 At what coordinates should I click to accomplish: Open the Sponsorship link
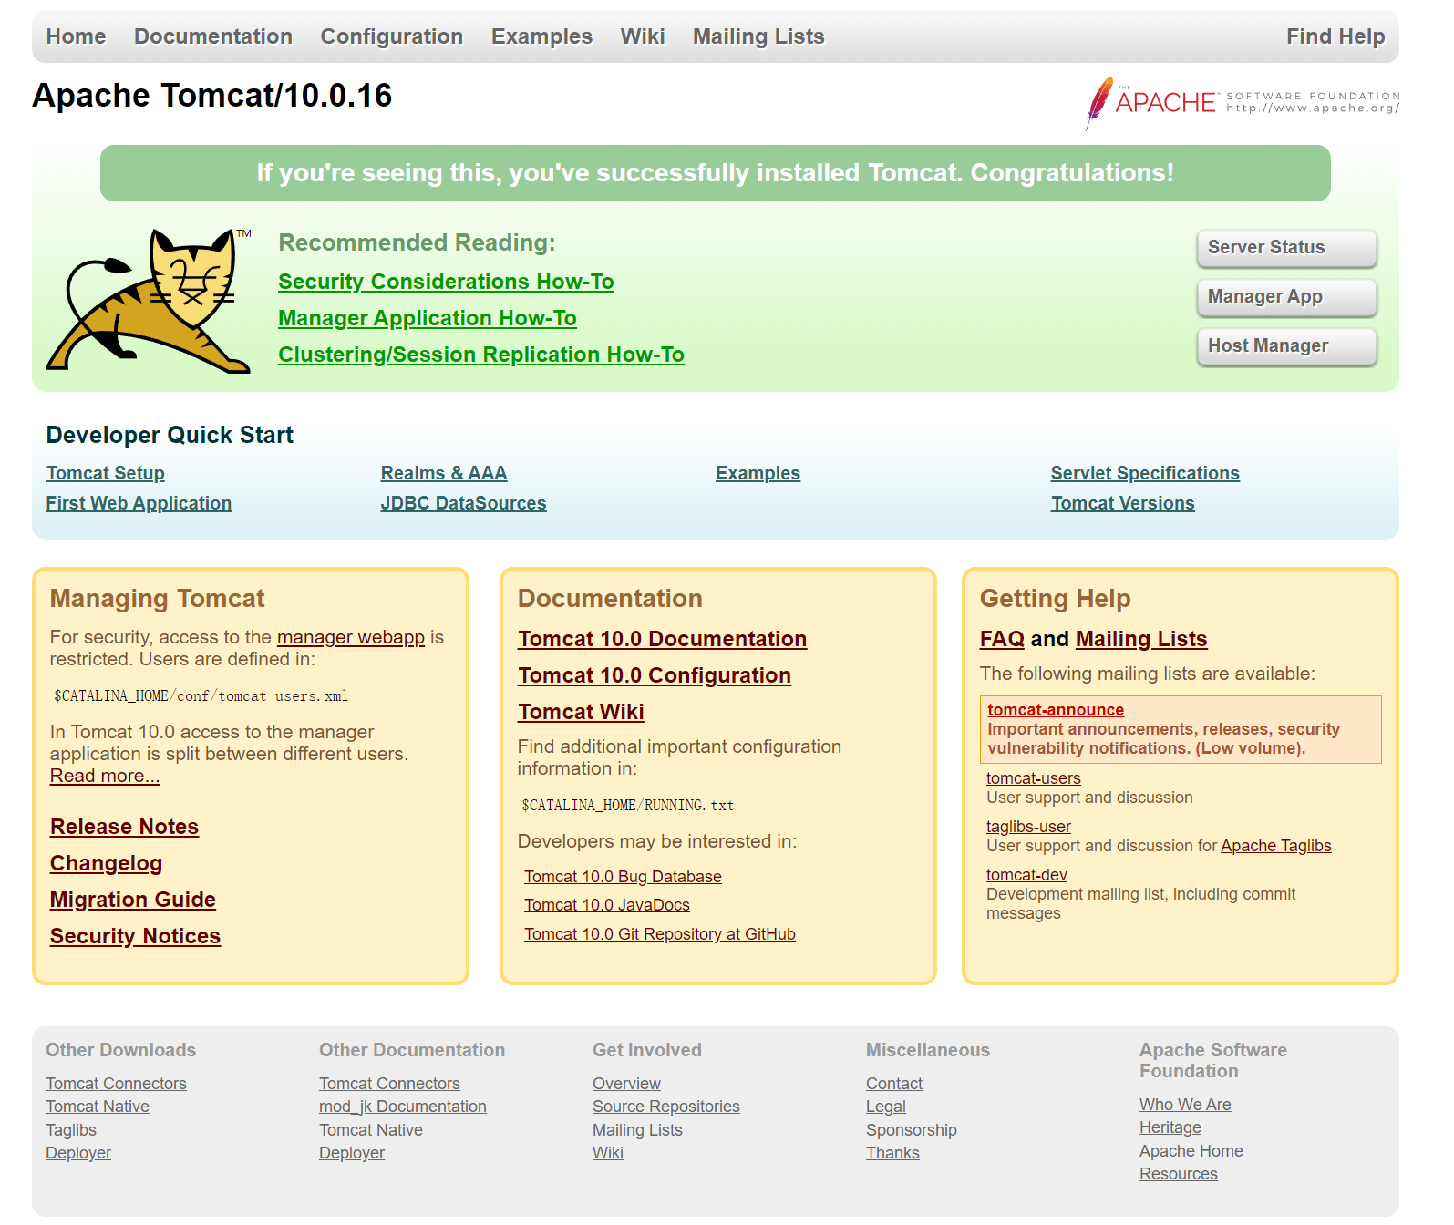pos(912,1130)
